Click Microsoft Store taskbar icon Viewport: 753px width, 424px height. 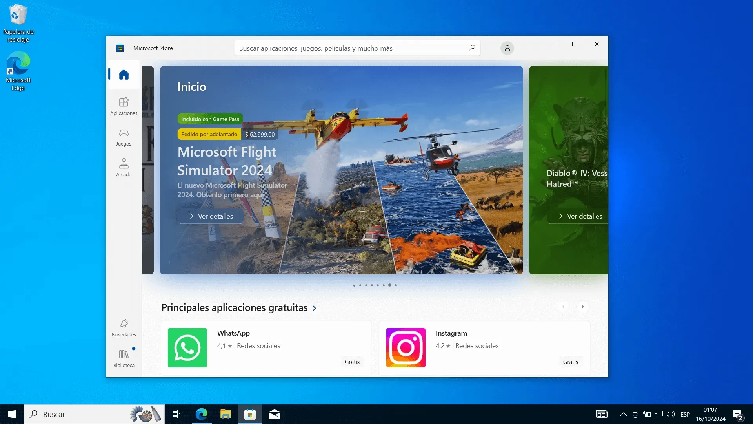[250, 414]
